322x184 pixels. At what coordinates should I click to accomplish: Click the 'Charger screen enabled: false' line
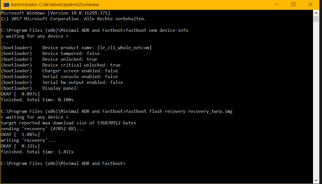point(80,71)
